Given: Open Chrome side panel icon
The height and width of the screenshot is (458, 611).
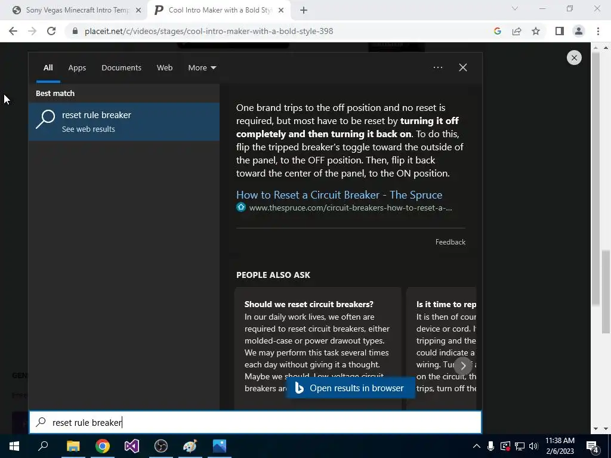Looking at the screenshot, I should (560, 31).
